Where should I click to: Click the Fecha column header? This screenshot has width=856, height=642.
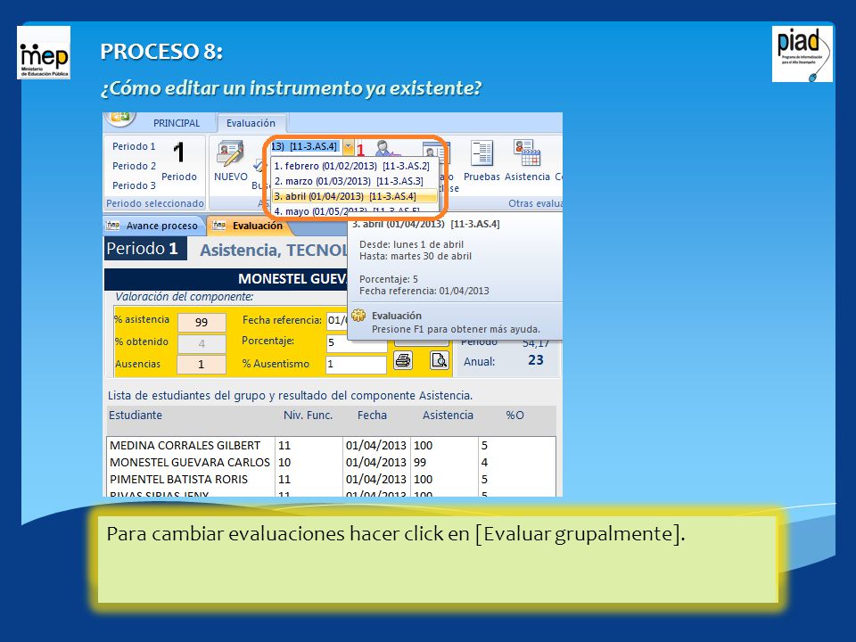point(373,415)
